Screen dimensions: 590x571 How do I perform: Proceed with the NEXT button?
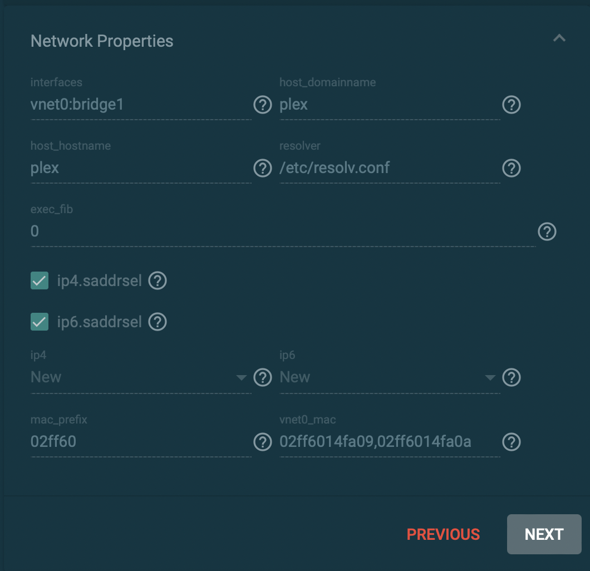[x=544, y=534]
